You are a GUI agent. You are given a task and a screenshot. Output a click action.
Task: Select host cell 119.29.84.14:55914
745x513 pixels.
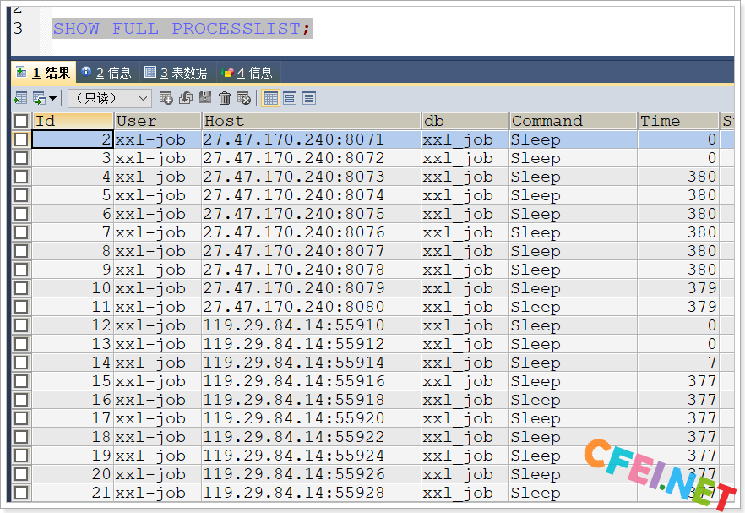point(311,363)
